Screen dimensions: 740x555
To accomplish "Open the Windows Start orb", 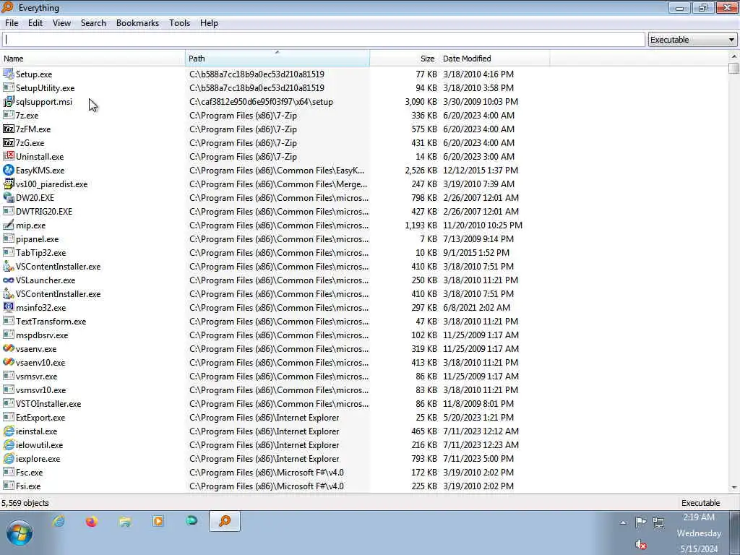I will point(20,533).
